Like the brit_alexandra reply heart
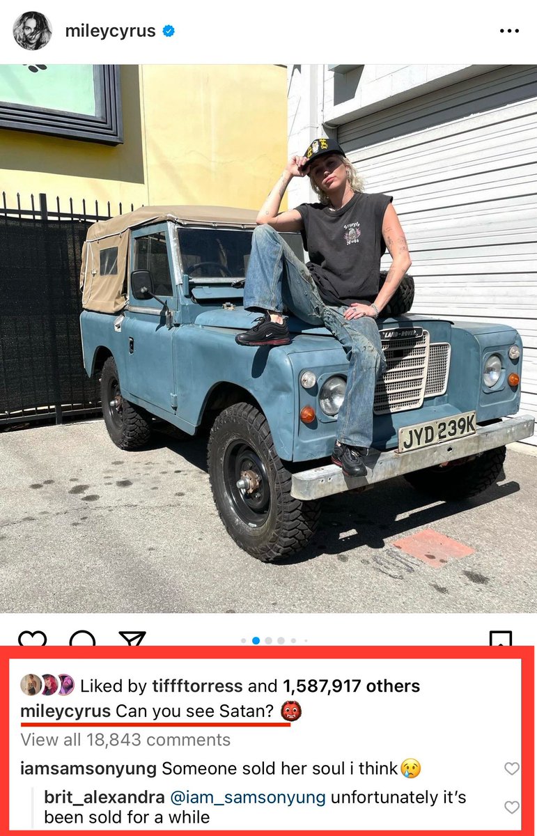This screenshot has height=836, width=537. pos(512,807)
